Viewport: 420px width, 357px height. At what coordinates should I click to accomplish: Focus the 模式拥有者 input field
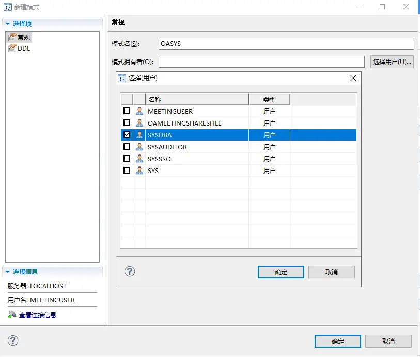coord(261,62)
